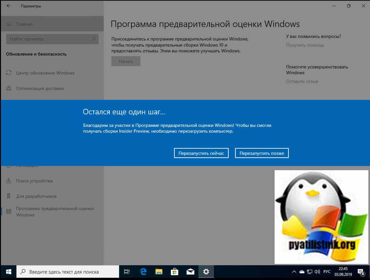Click the Windows Update refresh-arrows icon
Viewport: 370px width, 280px height.
tap(9, 73)
